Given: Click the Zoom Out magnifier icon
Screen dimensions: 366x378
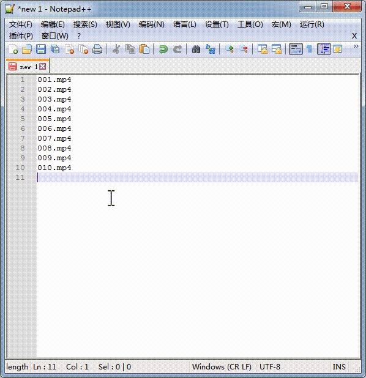Looking at the screenshot, I should (x=244, y=49).
